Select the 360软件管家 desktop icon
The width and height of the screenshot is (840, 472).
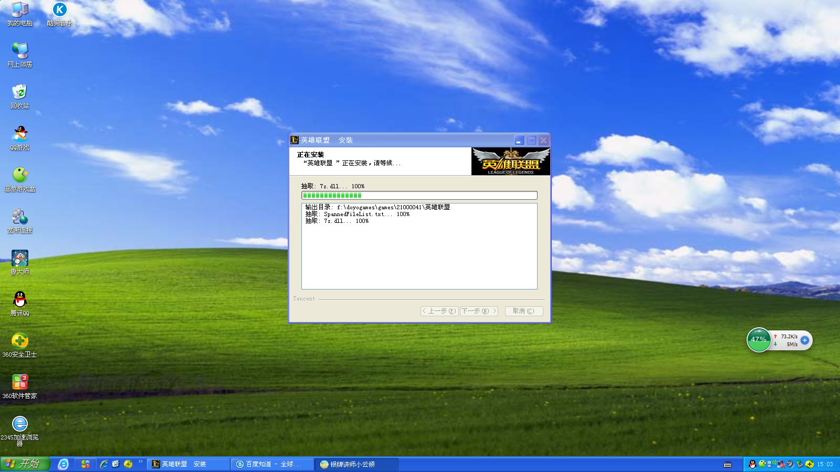[20, 387]
